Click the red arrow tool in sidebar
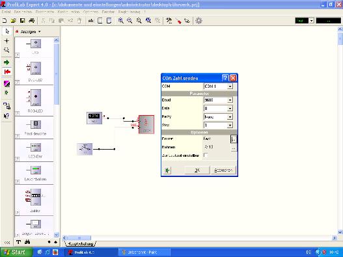Image resolution: width=343 pixels, height=257 pixels. (7, 72)
